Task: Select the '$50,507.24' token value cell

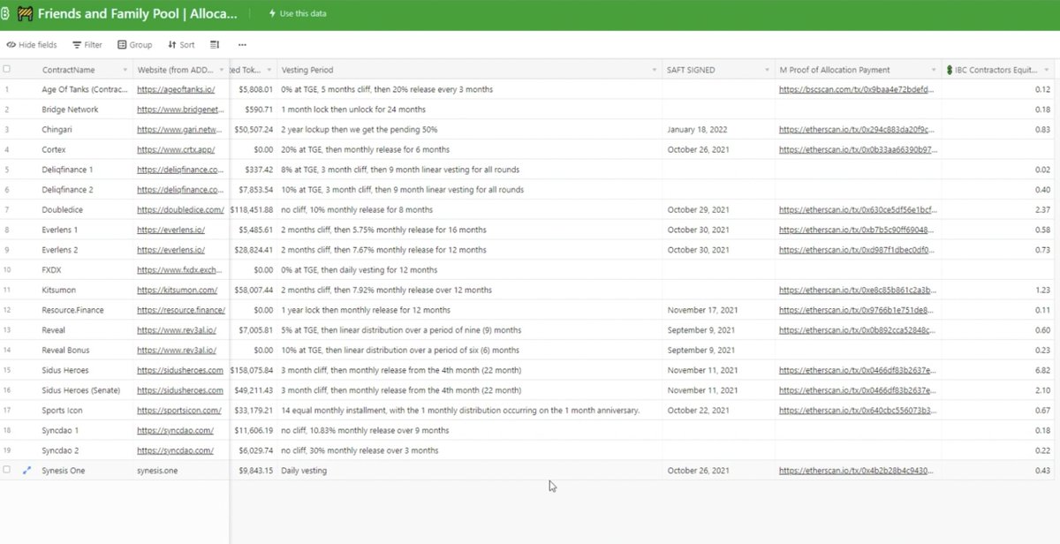Action: coord(253,129)
